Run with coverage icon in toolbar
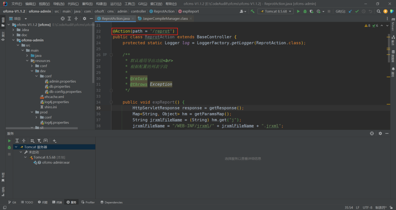The width and height of the screenshot is (396, 210). pyautogui.click(x=311, y=11)
